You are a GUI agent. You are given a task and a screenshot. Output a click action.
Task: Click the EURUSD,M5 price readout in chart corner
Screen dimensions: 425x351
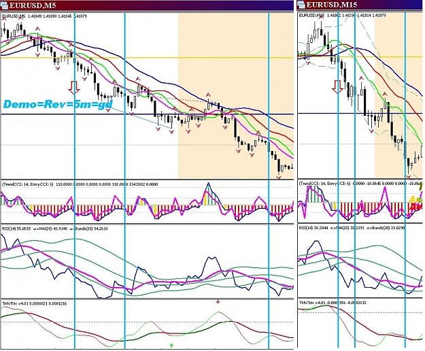[44, 16]
